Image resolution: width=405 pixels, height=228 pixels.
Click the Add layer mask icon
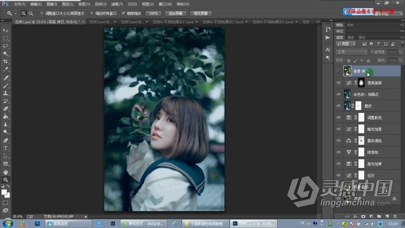pyautogui.click(x=363, y=216)
